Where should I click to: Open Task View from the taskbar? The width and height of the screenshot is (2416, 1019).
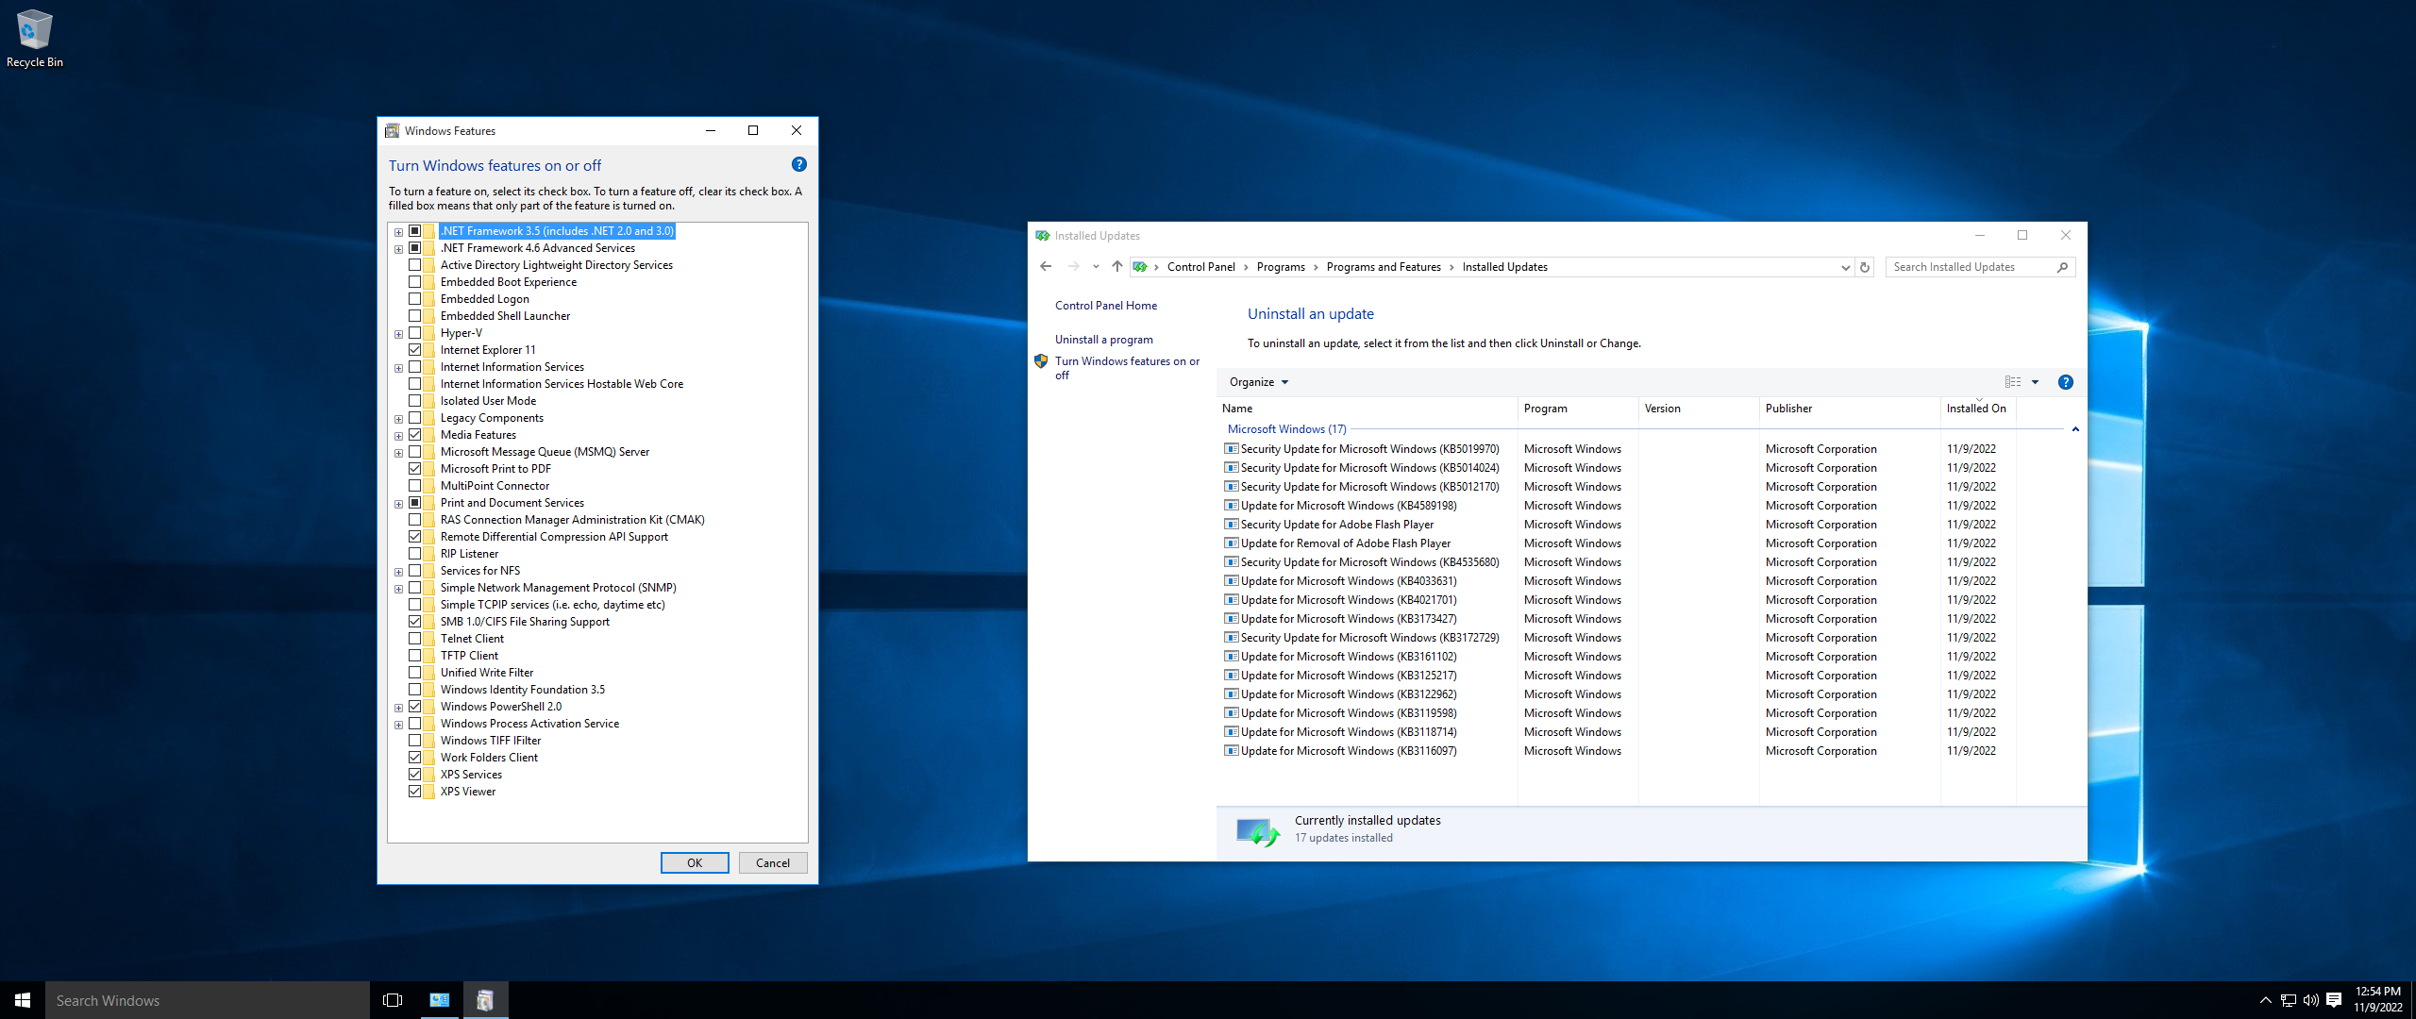(393, 1000)
